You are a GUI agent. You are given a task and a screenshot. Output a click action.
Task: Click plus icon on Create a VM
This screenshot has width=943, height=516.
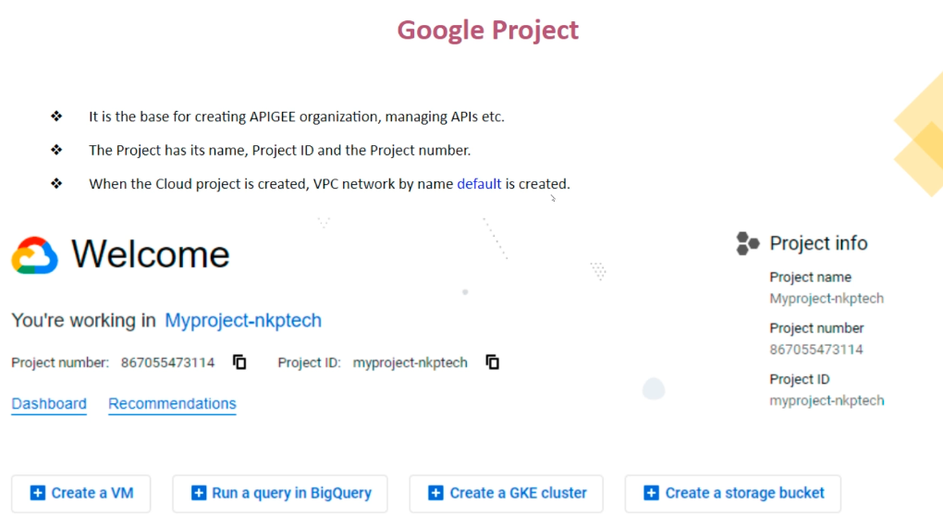[38, 494]
